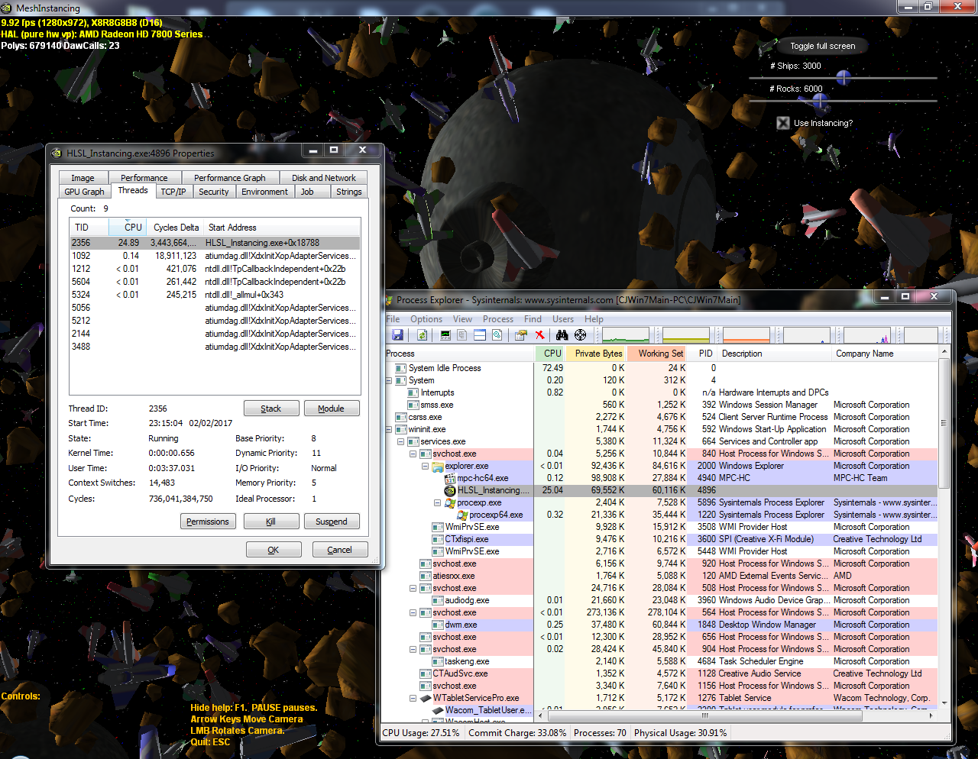Click the Refresh Now toolbar icon

click(x=422, y=335)
